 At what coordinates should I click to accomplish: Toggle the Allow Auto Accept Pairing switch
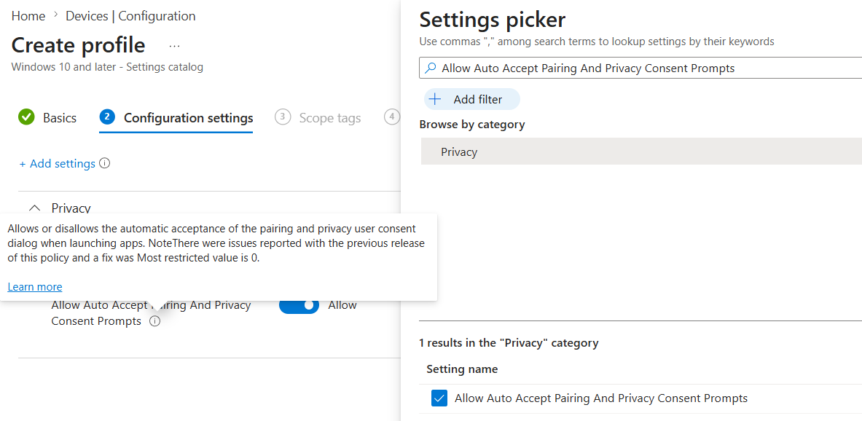click(x=299, y=304)
